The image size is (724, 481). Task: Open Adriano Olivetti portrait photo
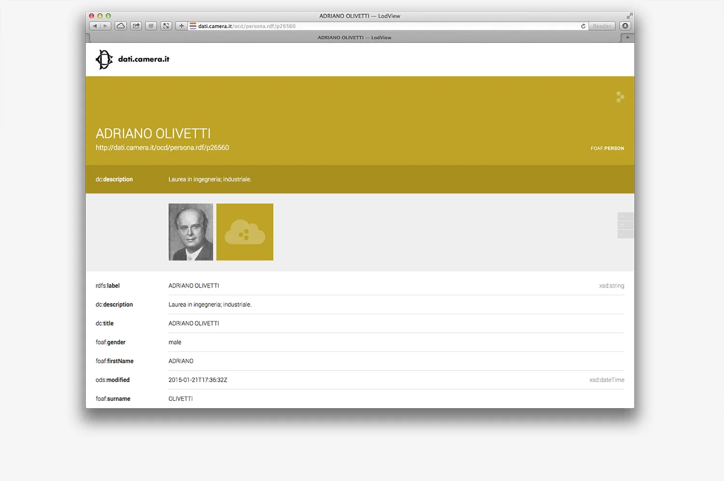pyautogui.click(x=191, y=232)
